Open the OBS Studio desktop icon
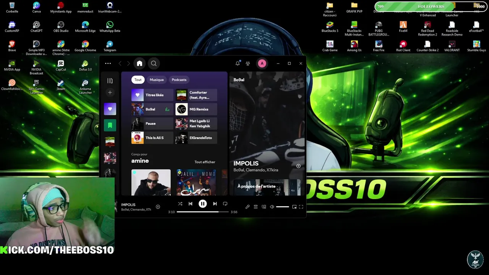 [x=61, y=27]
